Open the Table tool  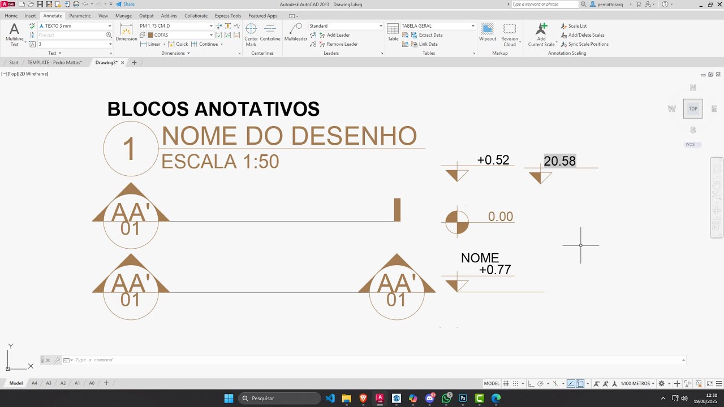[x=393, y=32]
